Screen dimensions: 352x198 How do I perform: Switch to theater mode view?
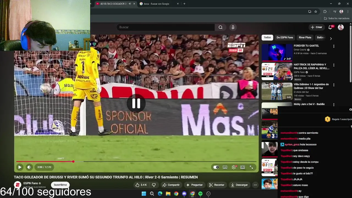pos(243,167)
